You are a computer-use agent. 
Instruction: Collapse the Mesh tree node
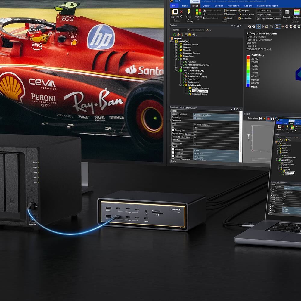(176, 59)
